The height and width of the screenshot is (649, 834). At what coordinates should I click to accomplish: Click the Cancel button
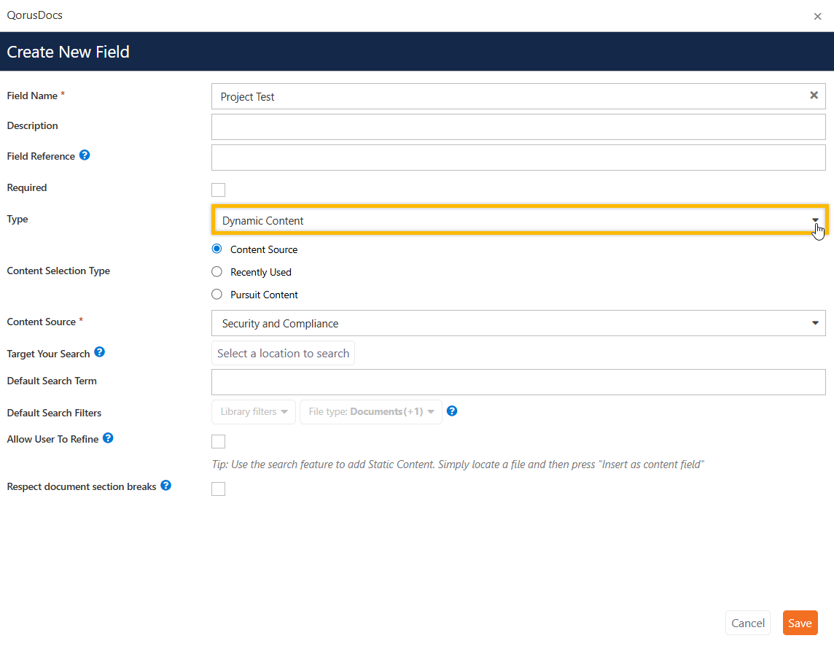(x=748, y=623)
